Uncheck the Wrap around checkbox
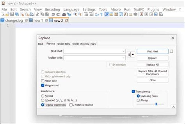 pos(43,85)
